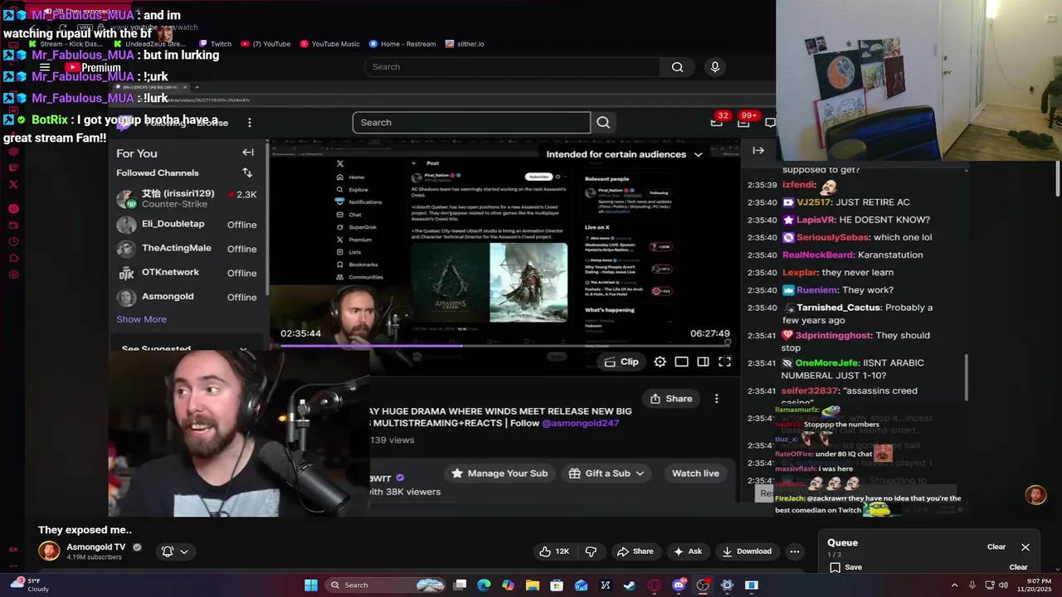Collapse the Twitch For You sidebar

pos(247,153)
